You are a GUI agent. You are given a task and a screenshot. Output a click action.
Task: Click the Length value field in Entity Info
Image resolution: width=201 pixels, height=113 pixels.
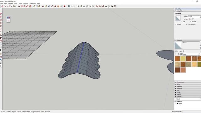(194, 19)
